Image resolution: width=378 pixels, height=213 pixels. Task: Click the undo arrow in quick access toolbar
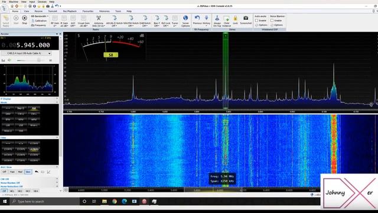(x=57, y=6)
